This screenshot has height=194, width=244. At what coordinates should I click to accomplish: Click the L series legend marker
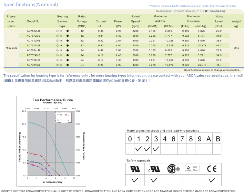pos(66,115)
